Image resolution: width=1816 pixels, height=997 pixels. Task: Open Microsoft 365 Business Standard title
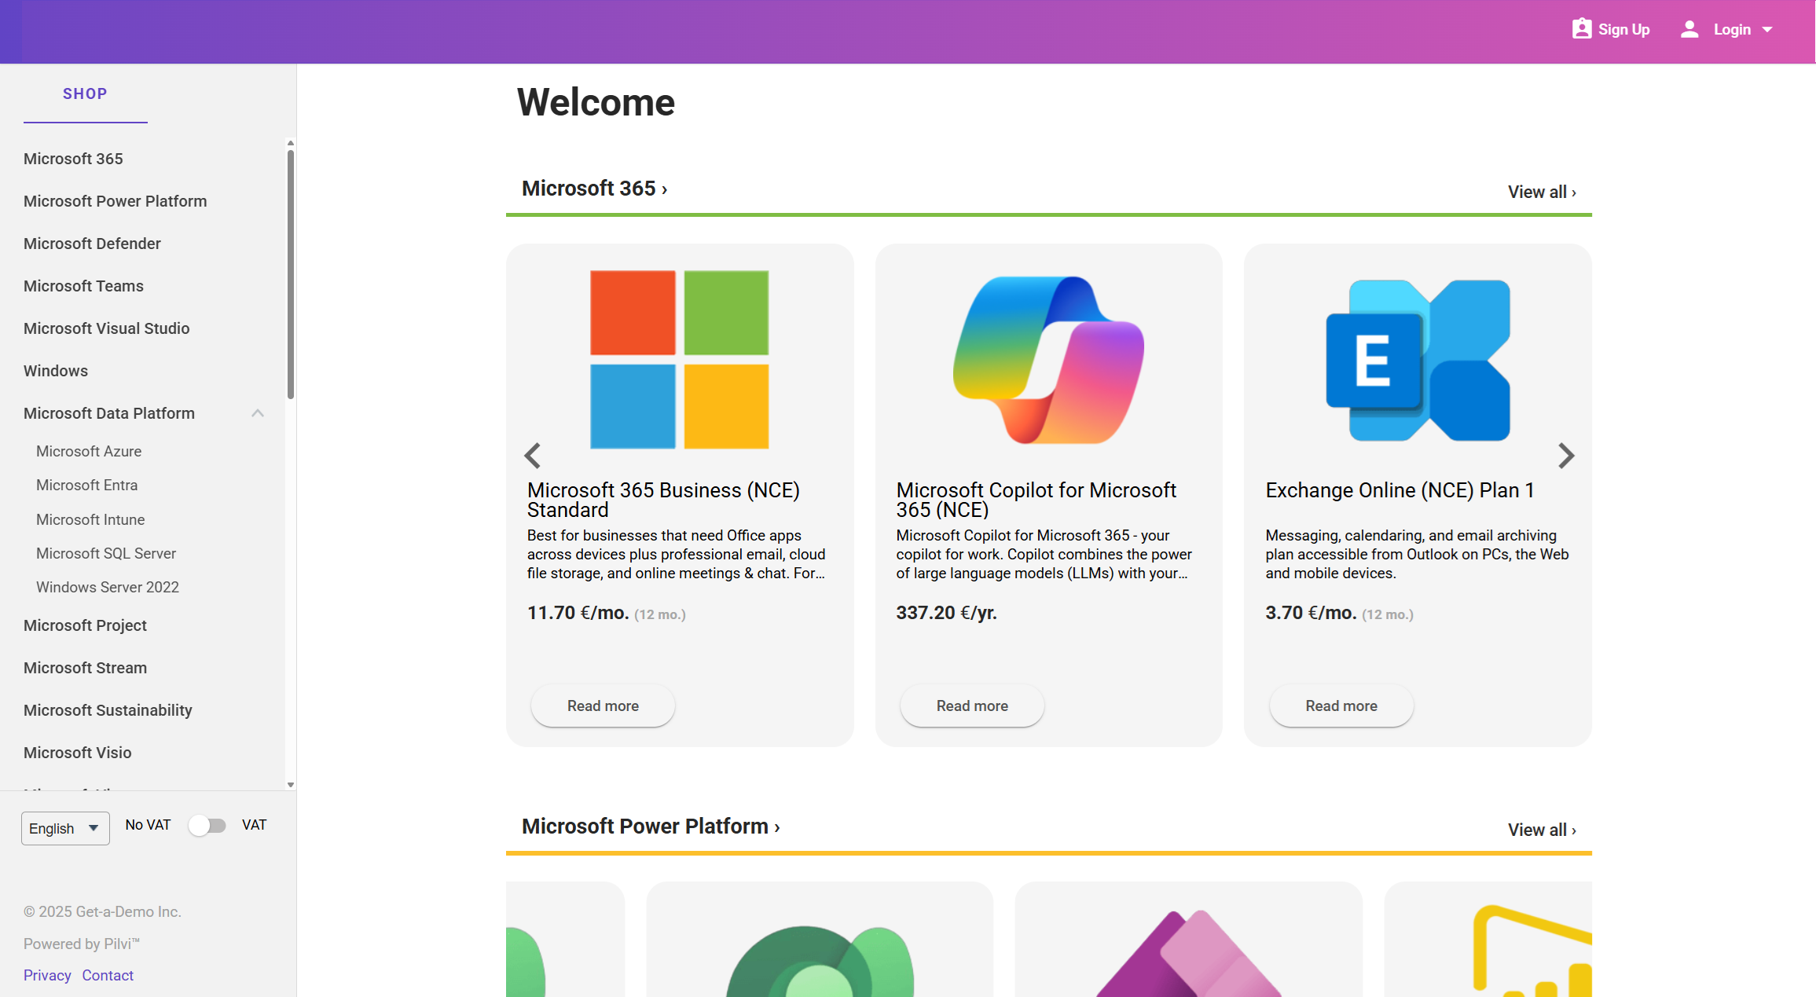tap(663, 500)
